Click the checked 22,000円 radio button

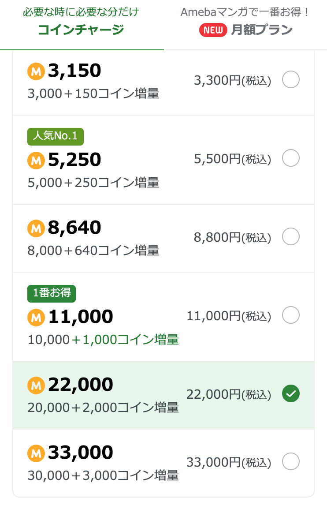(291, 393)
